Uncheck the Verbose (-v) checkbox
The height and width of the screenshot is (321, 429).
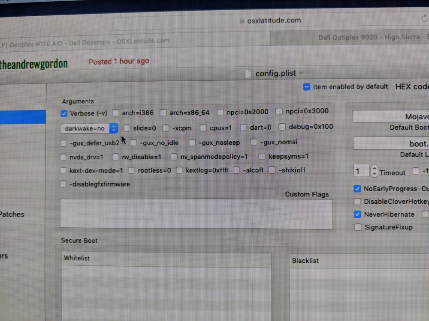64,113
